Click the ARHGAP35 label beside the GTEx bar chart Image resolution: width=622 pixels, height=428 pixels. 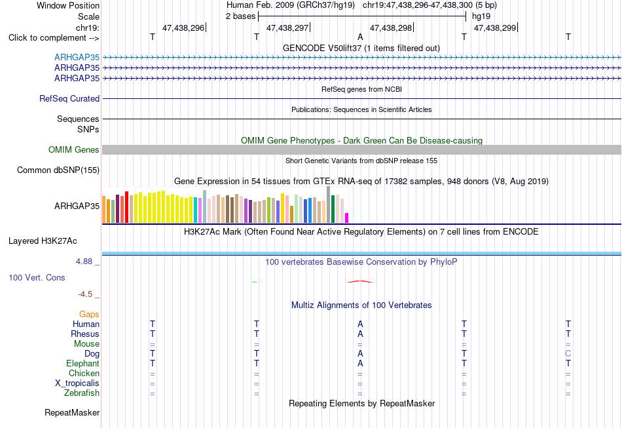tap(77, 206)
